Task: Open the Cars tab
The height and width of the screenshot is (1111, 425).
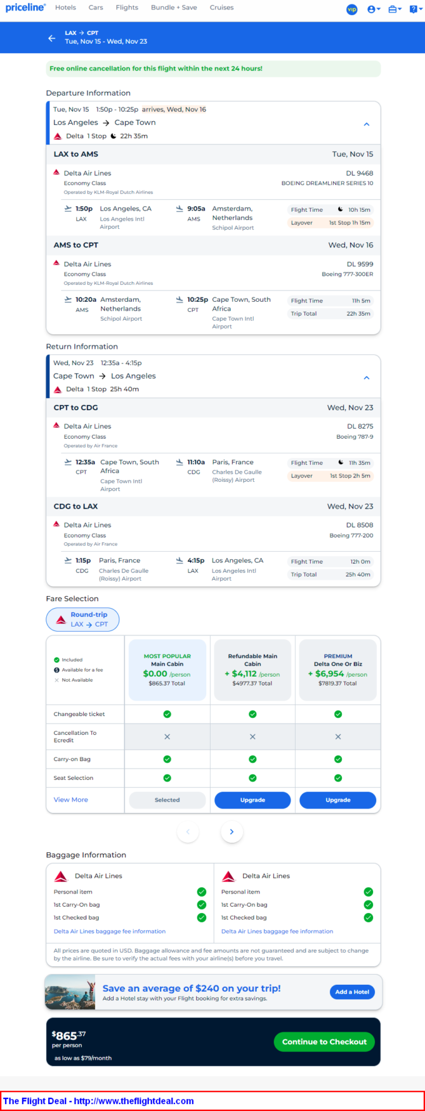Action: pos(96,8)
